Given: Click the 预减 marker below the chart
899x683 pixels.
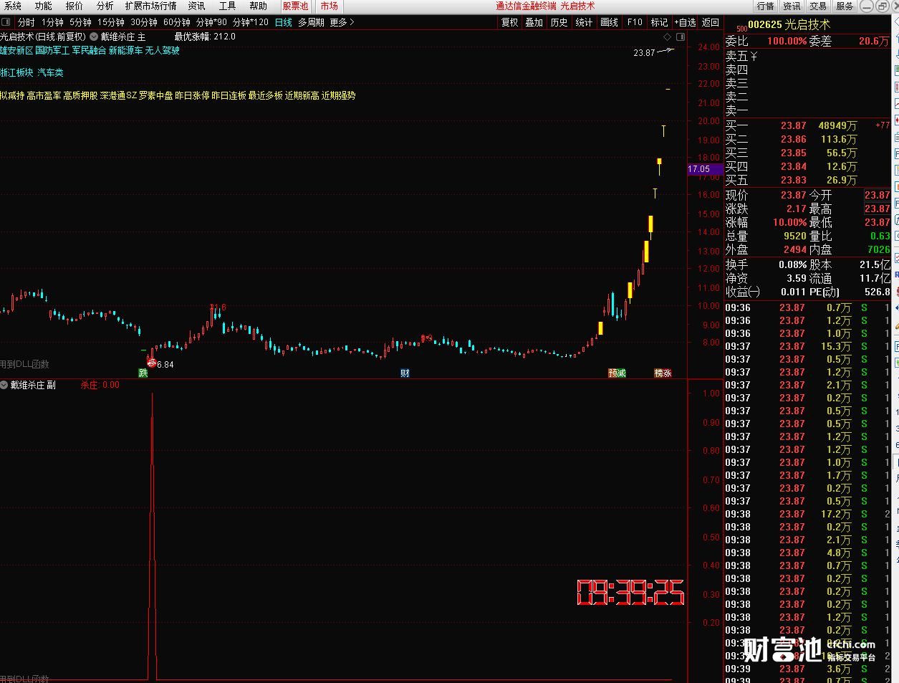Looking at the screenshot, I should [617, 373].
